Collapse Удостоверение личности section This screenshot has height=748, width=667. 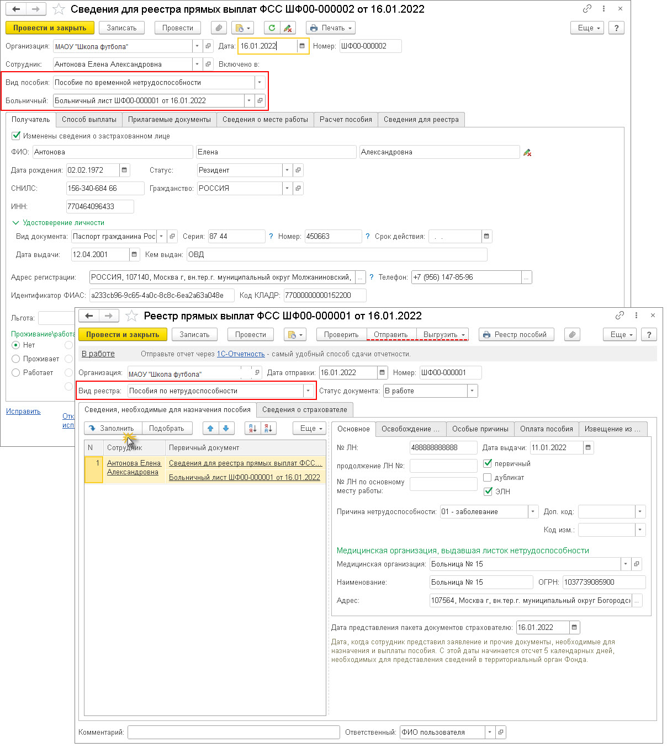[15, 222]
